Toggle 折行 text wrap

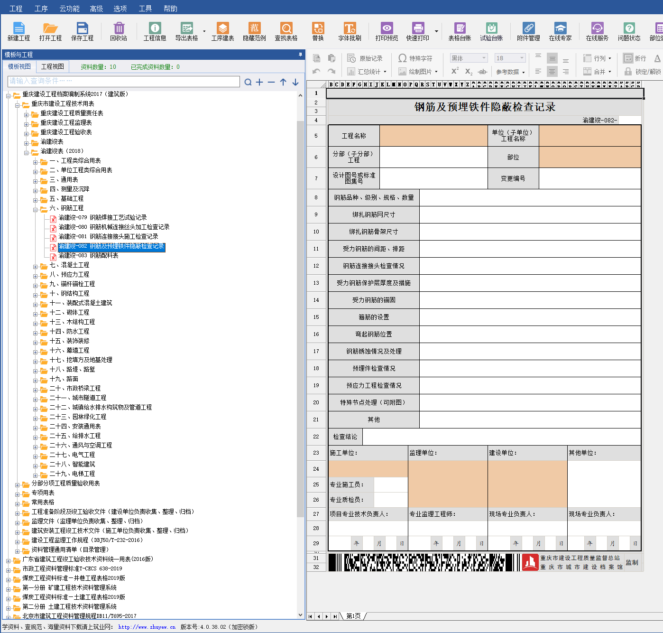(635, 58)
